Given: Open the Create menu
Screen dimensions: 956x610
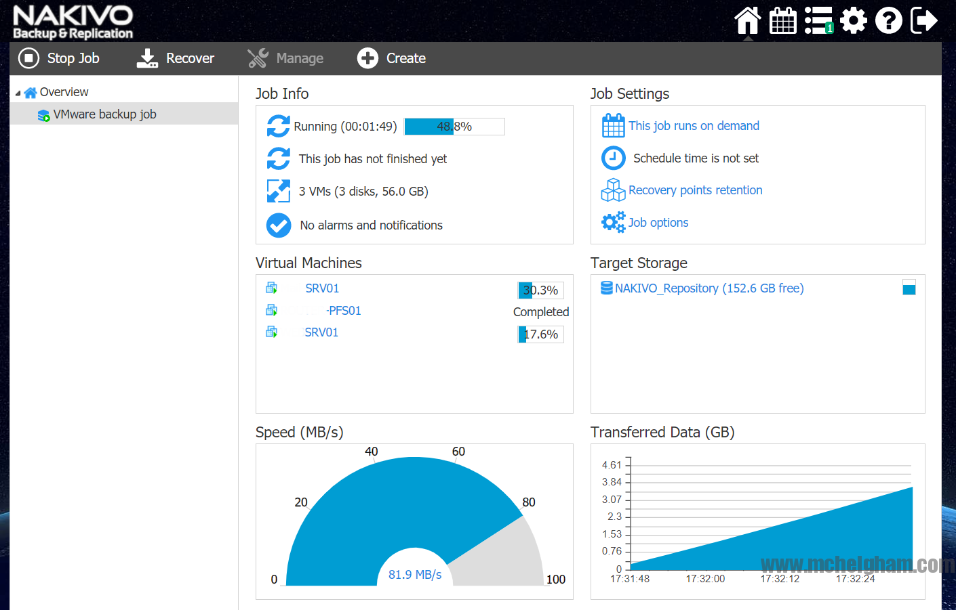Looking at the screenshot, I should click(392, 58).
